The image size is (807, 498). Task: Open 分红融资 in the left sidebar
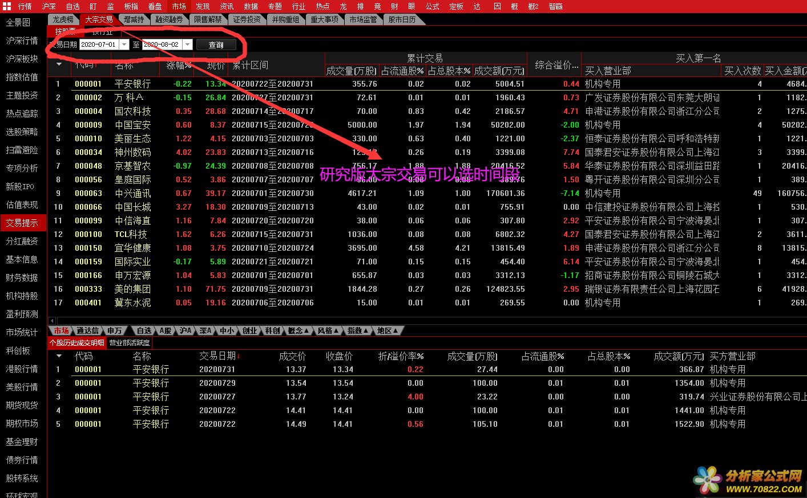22,241
